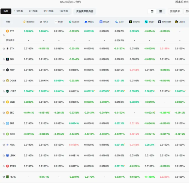Select the 当前 (current) rate tab
The image size is (189, 183).
[6, 11]
